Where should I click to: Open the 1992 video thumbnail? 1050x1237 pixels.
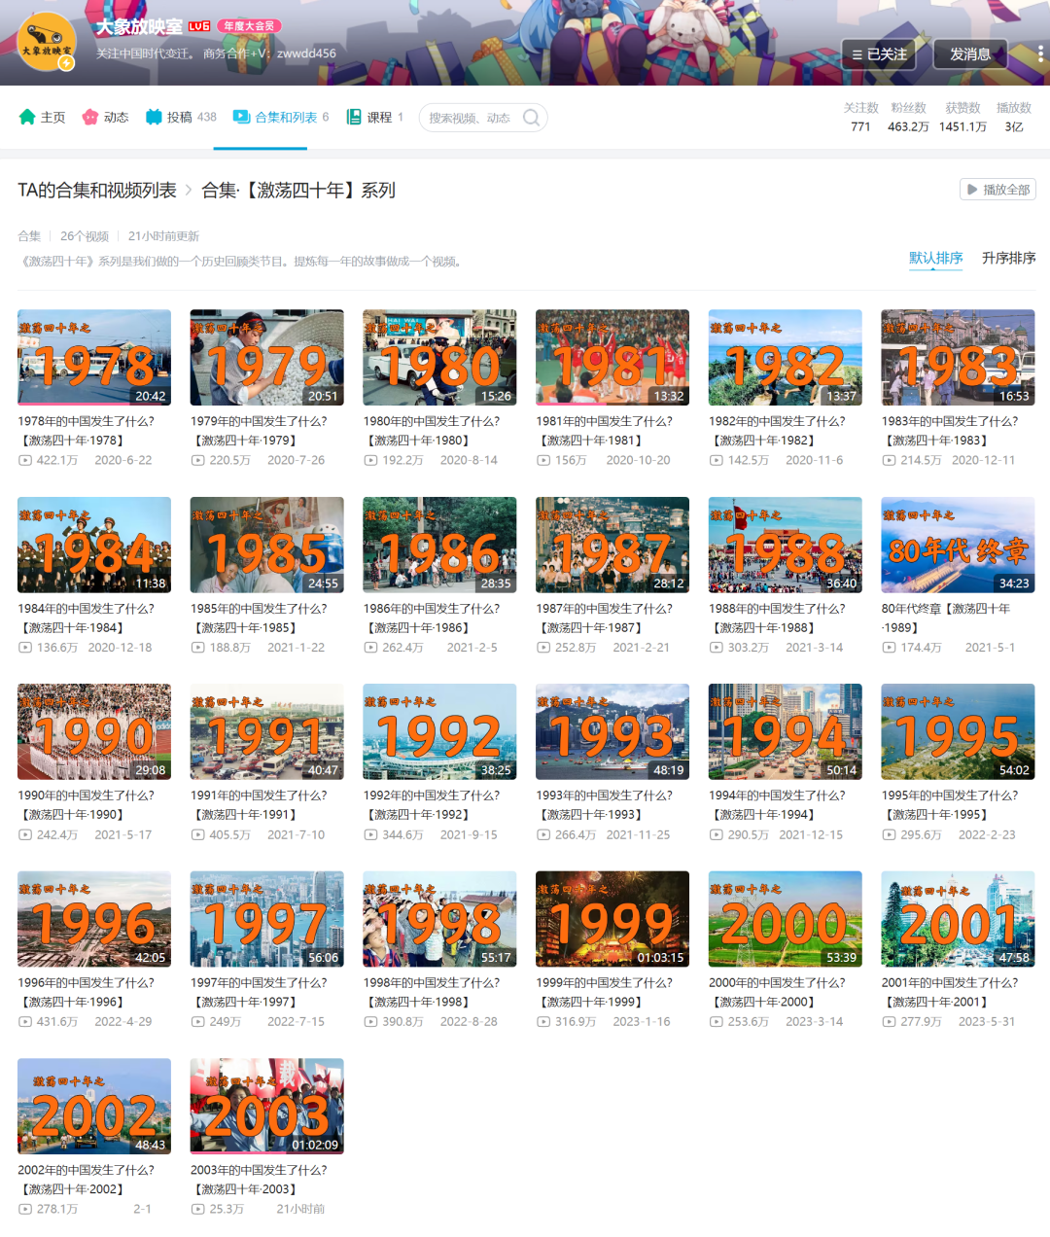click(x=439, y=731)
